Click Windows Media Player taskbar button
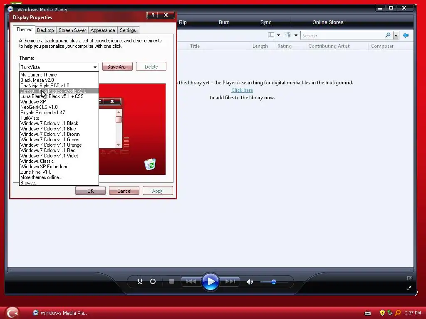Image resolution: width=426 pixels, height=319 pixels. 61,313
